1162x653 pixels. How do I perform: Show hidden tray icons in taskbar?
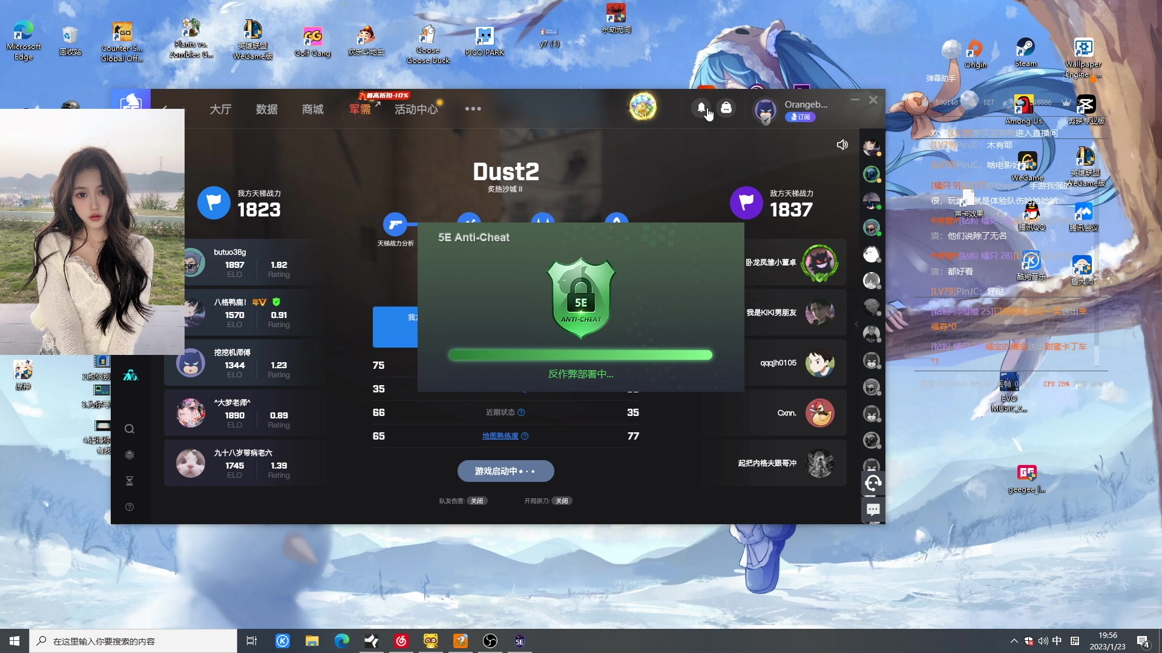pyautogui.click(x=1014, y=641)
